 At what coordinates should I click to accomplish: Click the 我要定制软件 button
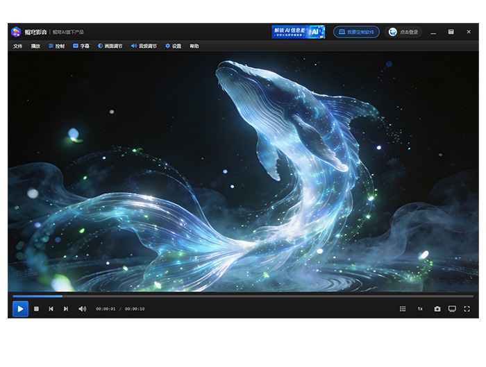click(x=356, y=32)
